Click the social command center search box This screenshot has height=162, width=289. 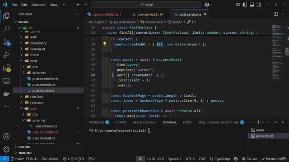click(146, 4)
